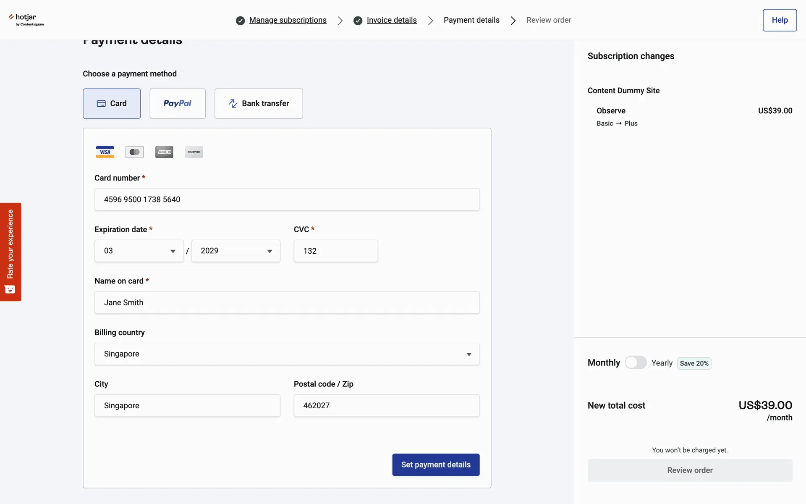Screen dimensions: 806x504
Task: Open the expiration year dropdown
Action: click(236, 251)
